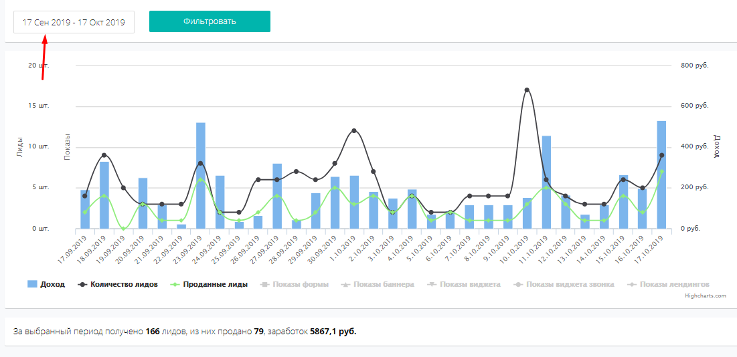Click the Показы виджета звонка legend marker
The width and height of the screenshot is (737, 357).
pyautogui.click(x=519, y=284)
